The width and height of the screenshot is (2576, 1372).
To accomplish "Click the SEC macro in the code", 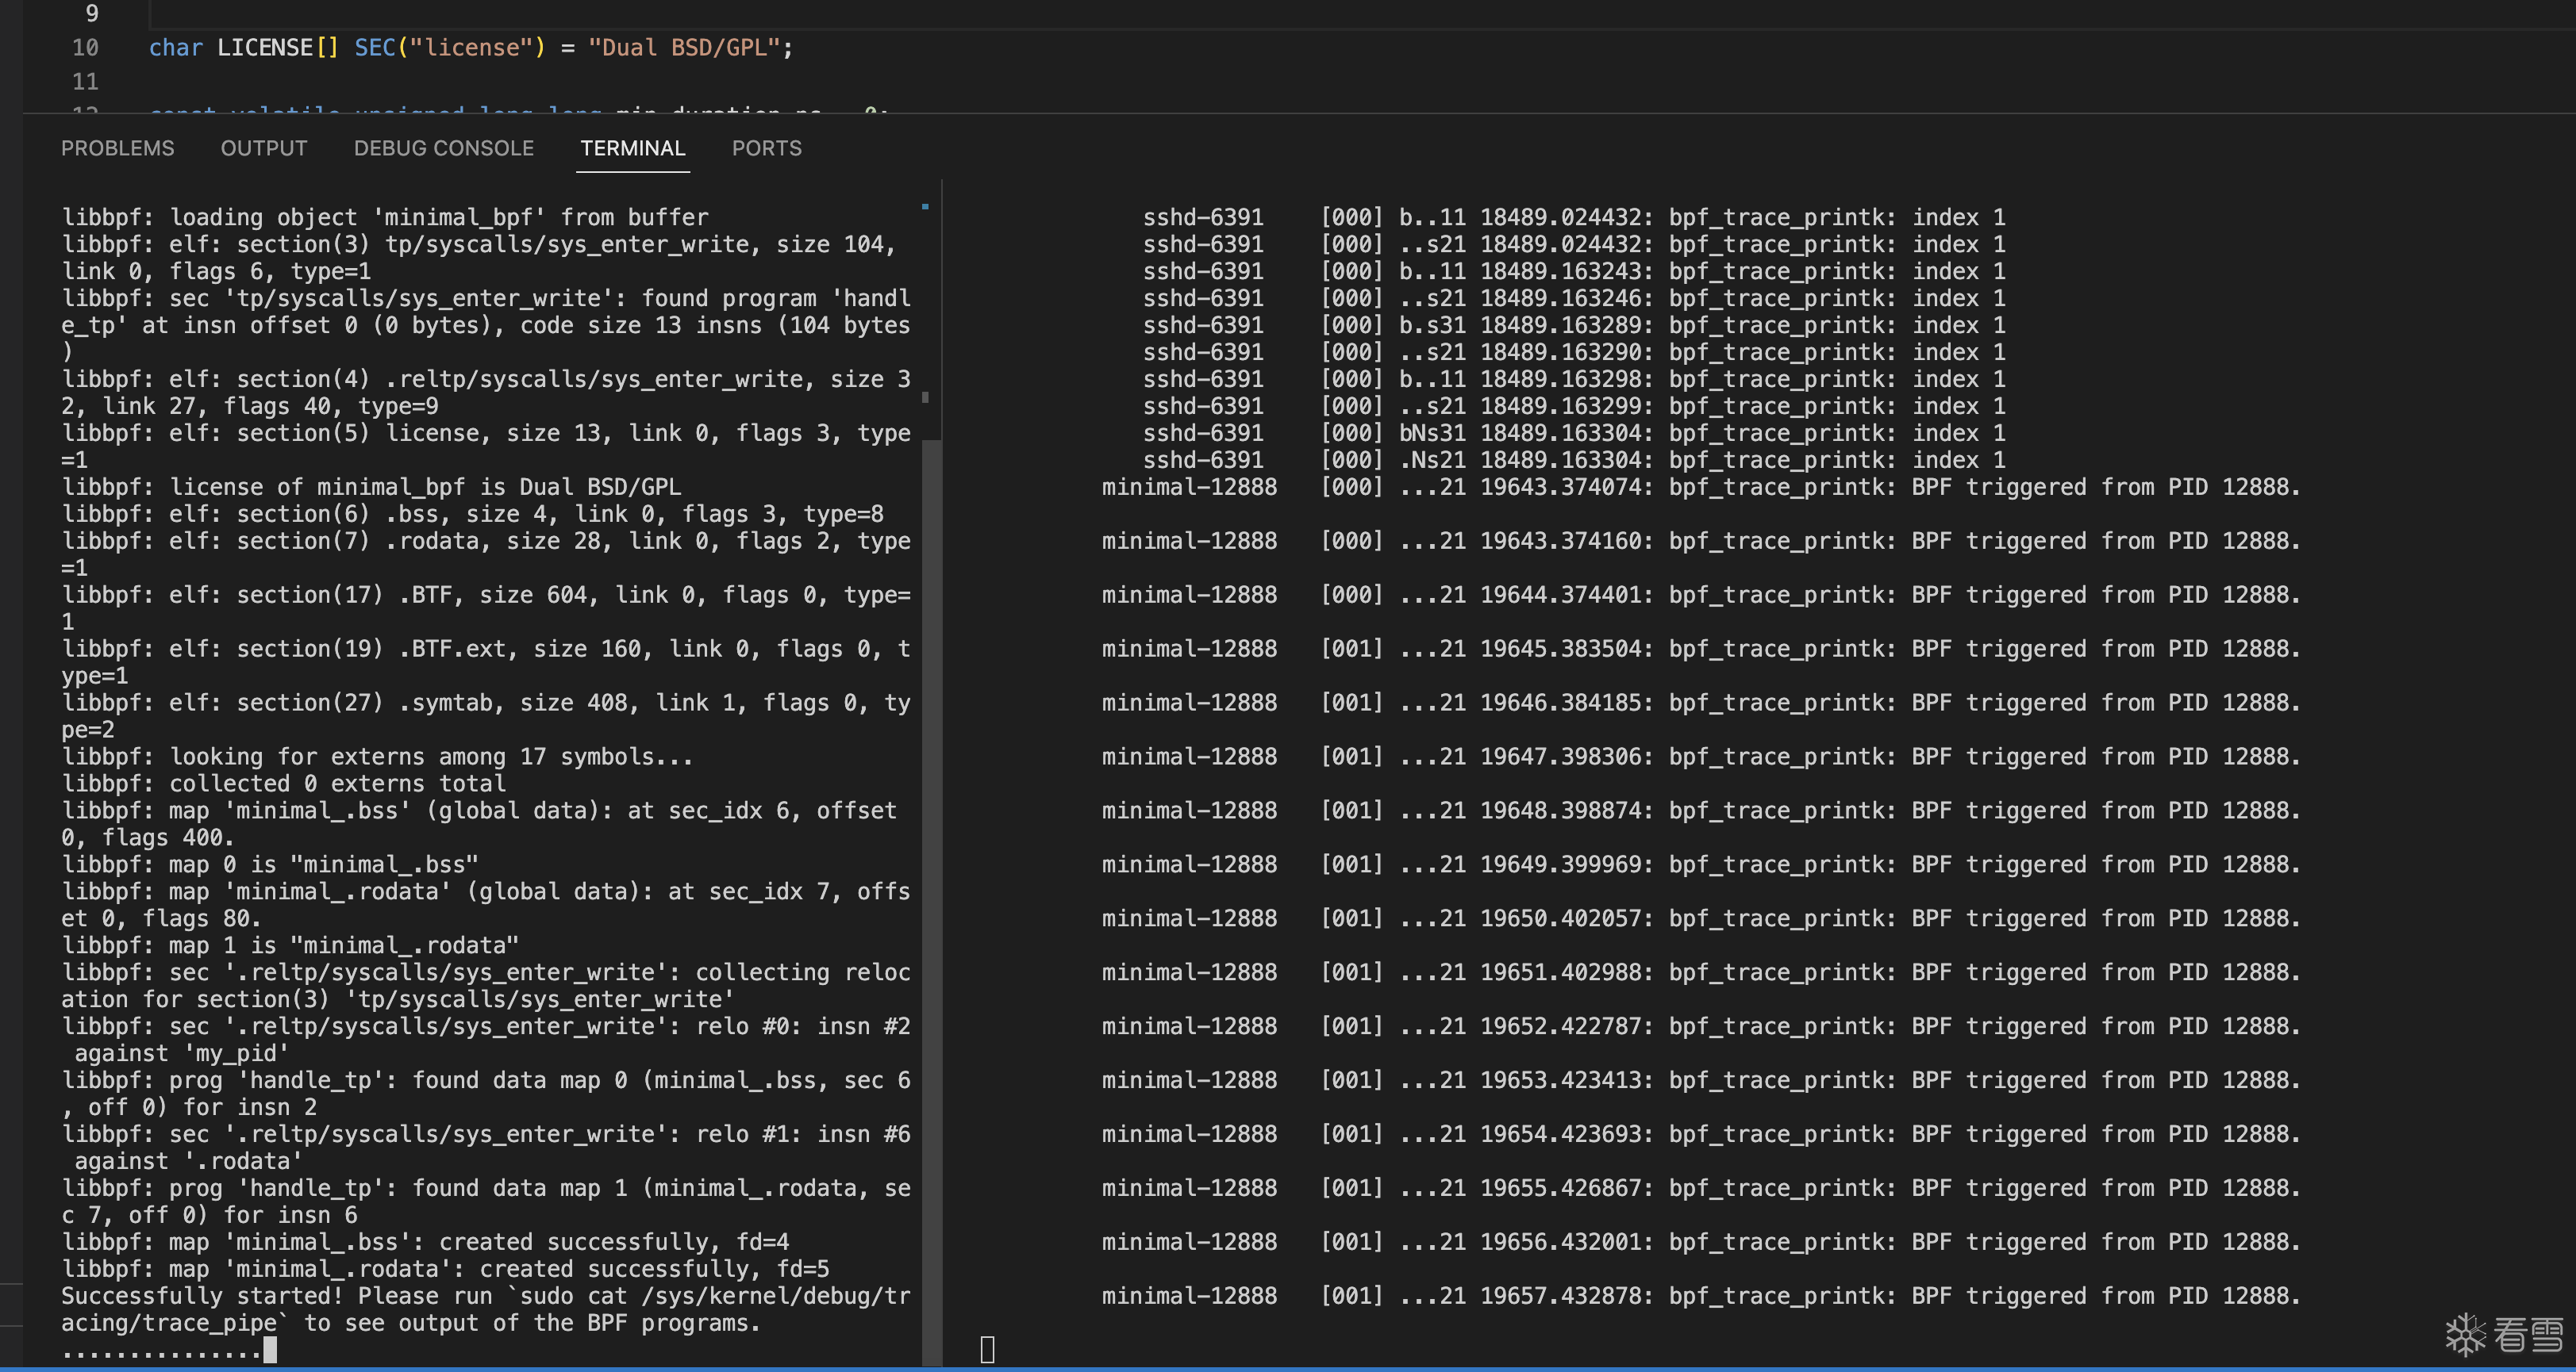I will [375, 47].
